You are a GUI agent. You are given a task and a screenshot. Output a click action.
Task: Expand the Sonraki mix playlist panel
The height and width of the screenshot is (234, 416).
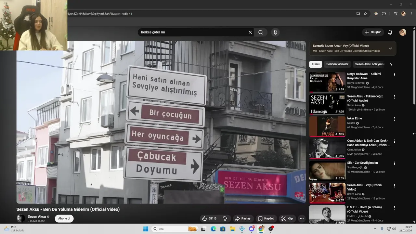pos(390,48)
